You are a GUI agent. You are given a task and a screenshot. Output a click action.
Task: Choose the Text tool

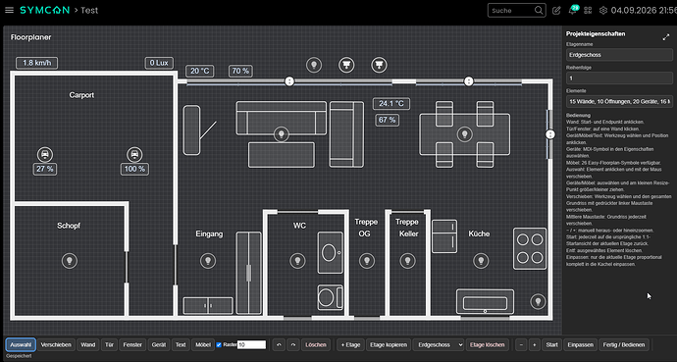coord(181,344)
